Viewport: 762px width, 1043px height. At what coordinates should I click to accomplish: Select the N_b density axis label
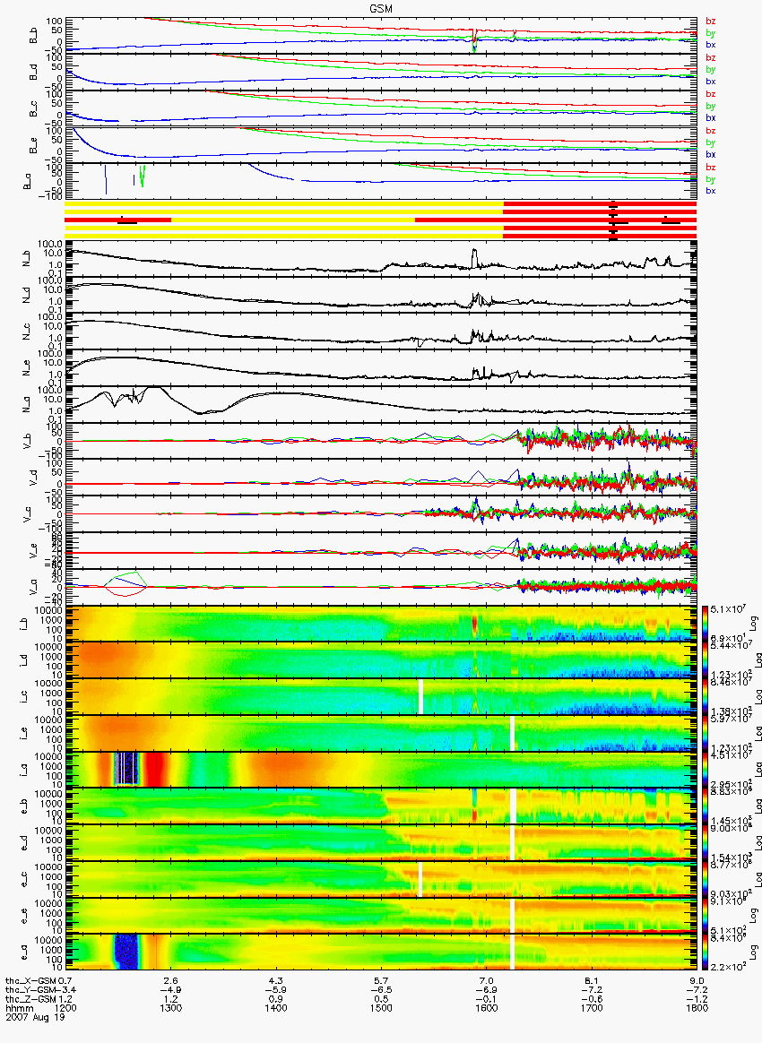point(28,259)
